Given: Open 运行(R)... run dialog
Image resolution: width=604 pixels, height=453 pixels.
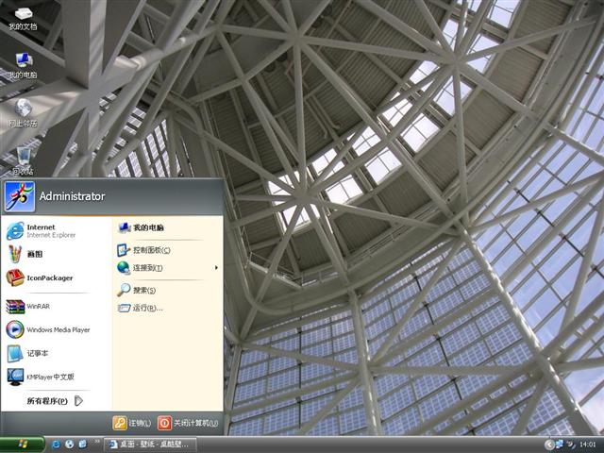Looking at the screenshot, I should coord(167,308).
